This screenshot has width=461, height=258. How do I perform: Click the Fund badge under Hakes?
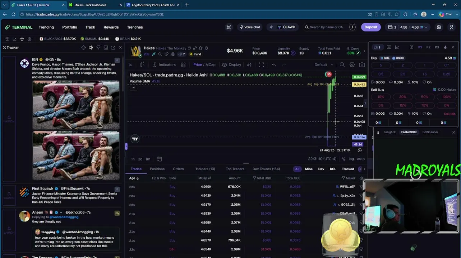click(195, 54)
